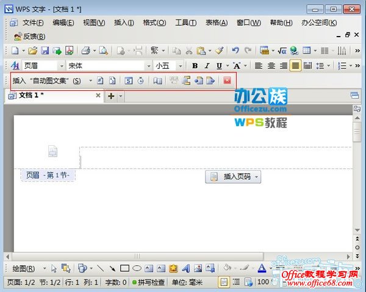
Task: Click 拼写检查 in the status bar
Action: click(x=148, y=282)
